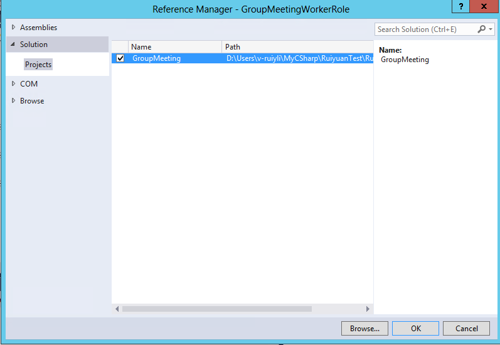
Task: Click the Help question mark button
Action: (461, 6)
